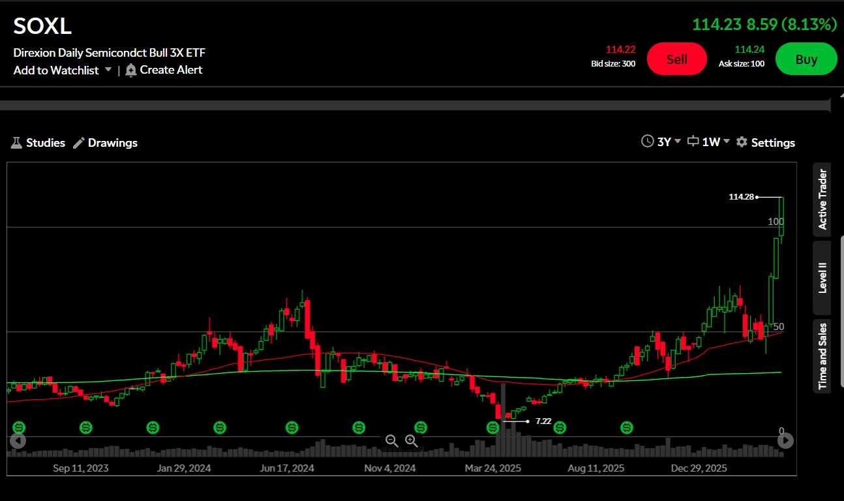Click the Bid size: 300 label
The width and height of the screenshot is (844, 501).
(613, 64)
